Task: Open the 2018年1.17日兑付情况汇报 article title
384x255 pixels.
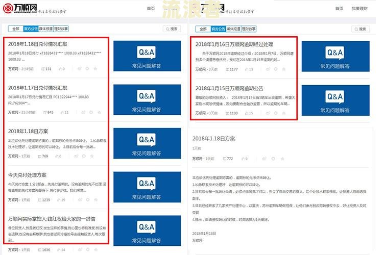Action: pyautogui.click(x=37, y=88)
